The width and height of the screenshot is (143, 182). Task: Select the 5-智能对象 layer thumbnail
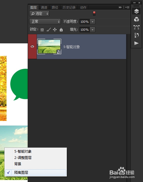[49, 46]
